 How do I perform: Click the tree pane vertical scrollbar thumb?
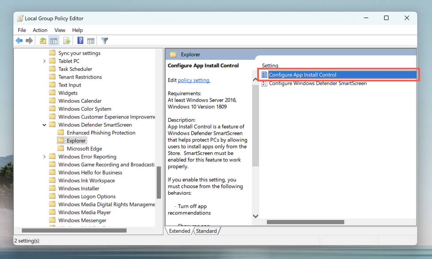point(159,182)
